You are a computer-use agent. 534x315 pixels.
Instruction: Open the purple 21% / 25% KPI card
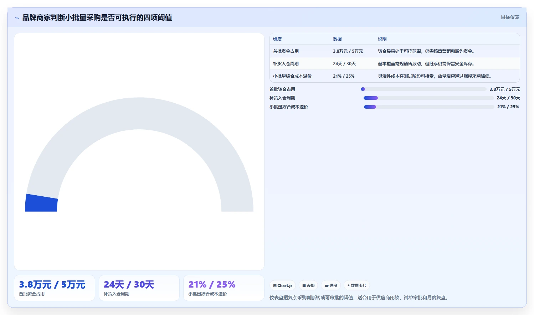pyautogui.click(x=224, y=288)
